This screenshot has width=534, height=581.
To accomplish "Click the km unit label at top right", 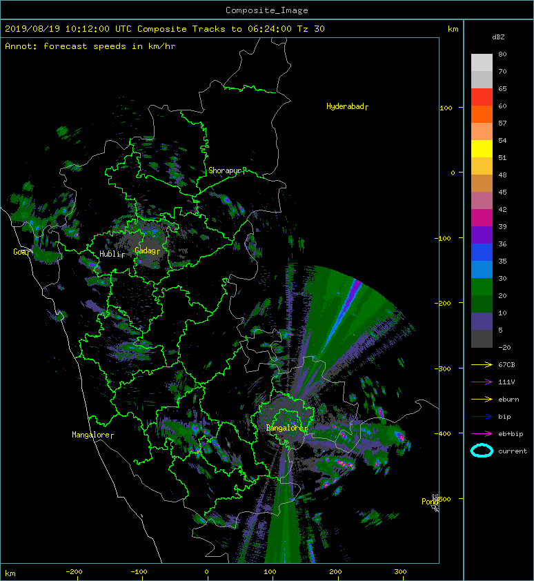I will [x=453, y=29].
